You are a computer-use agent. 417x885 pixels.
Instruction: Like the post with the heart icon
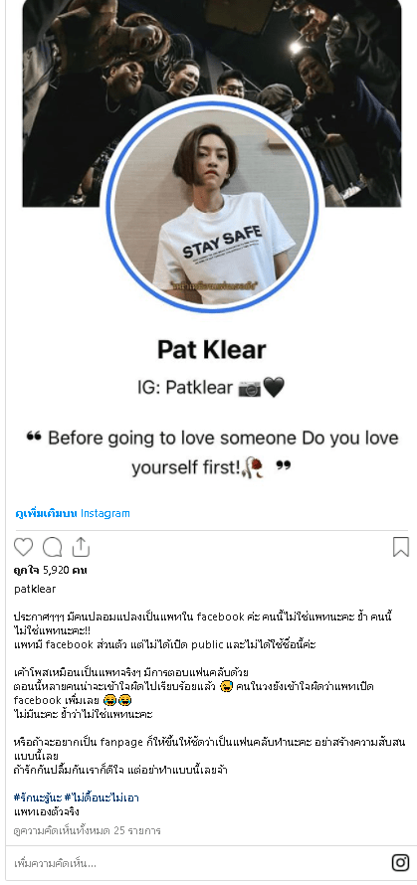pos(23,547)
